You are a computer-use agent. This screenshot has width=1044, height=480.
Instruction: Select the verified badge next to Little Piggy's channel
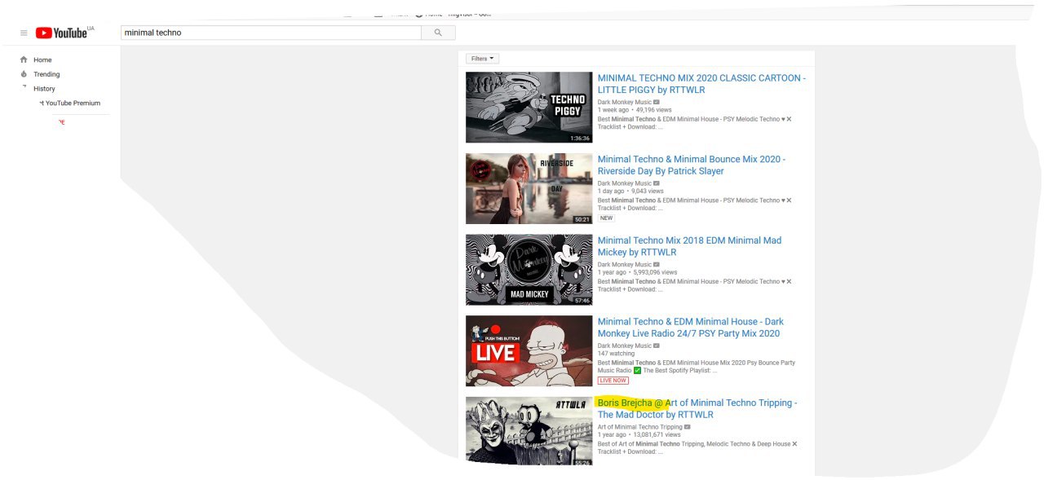tap(657, 103)
